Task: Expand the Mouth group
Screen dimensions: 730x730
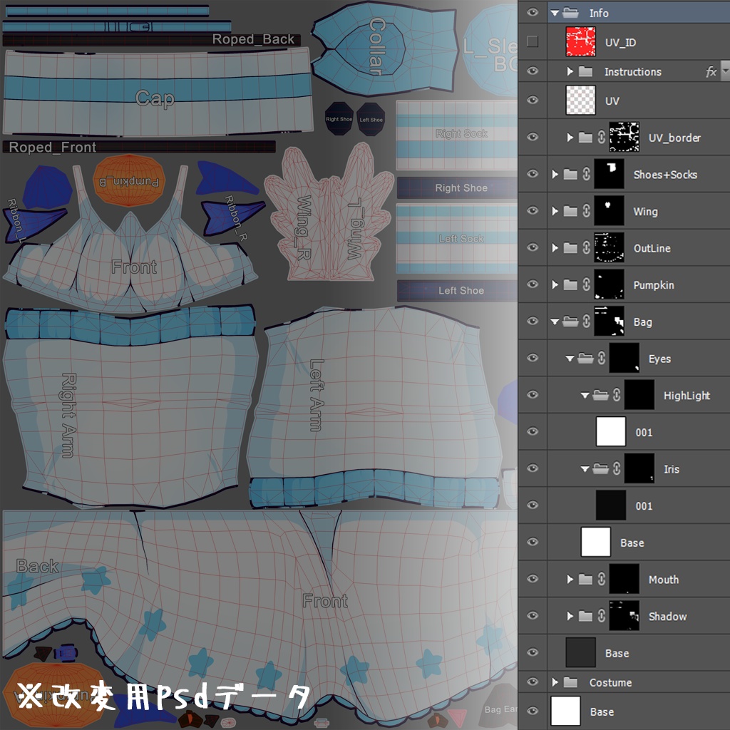Action: click(570, 579)
